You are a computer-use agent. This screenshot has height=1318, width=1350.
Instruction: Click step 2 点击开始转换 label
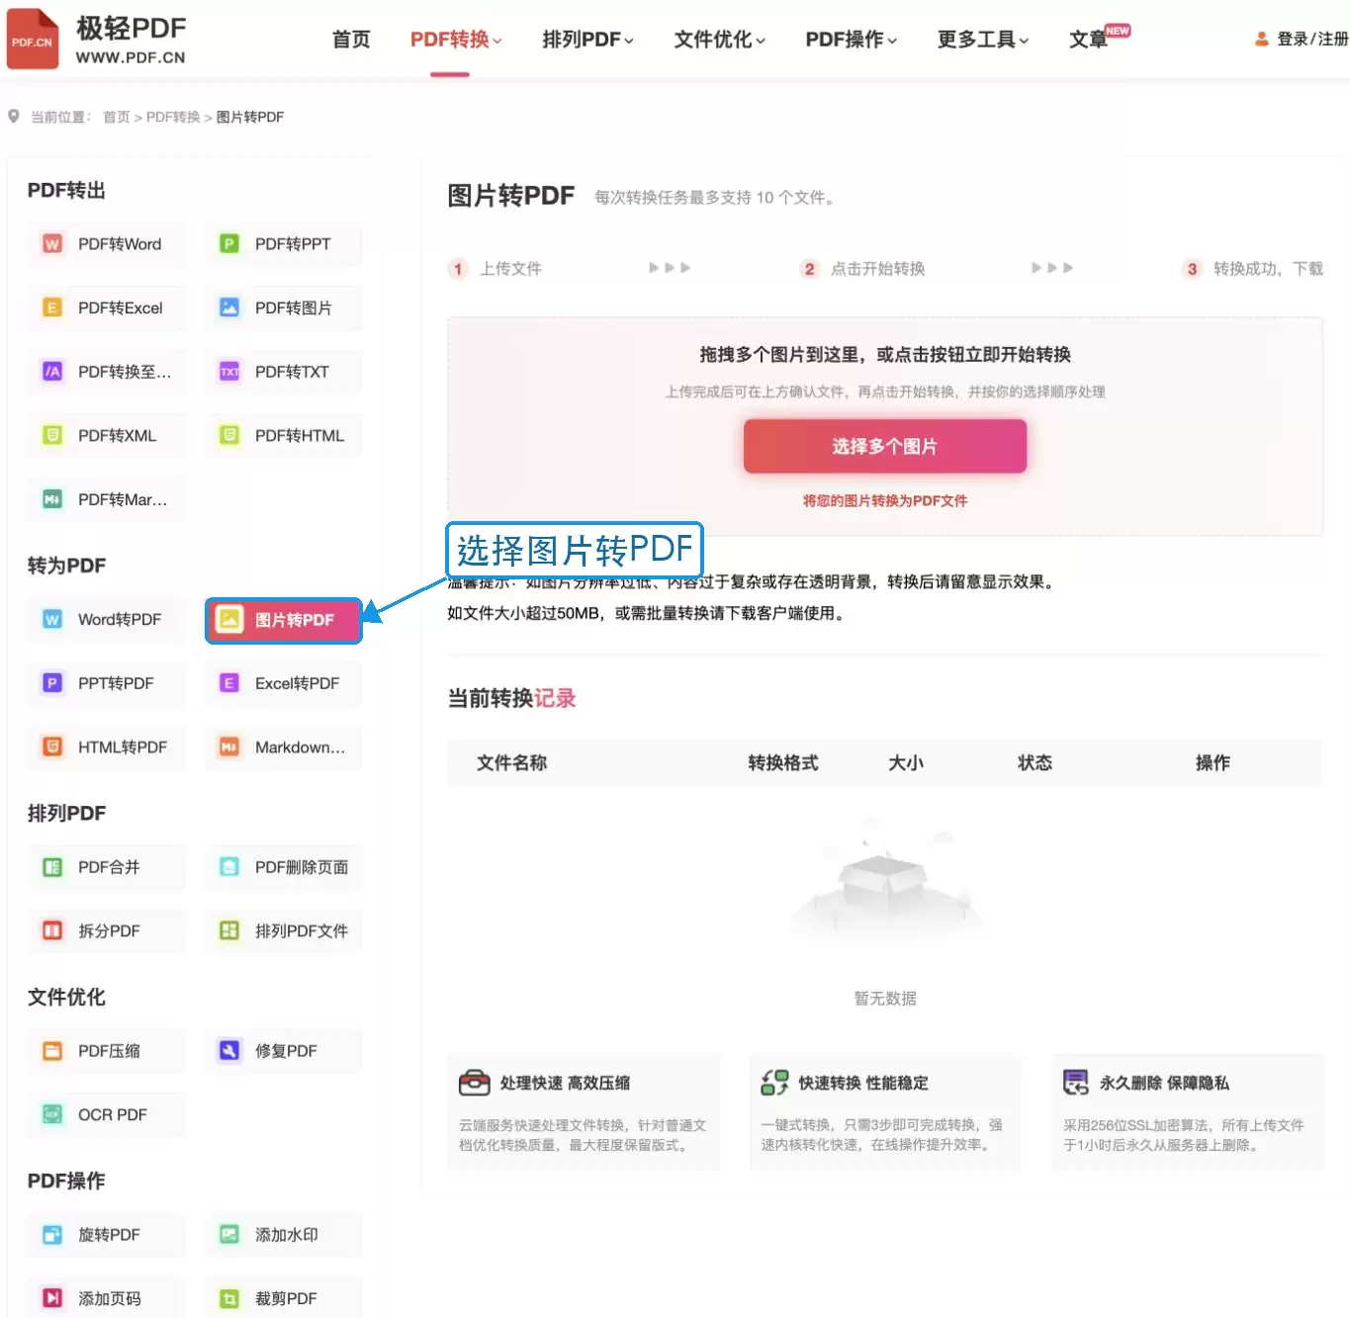[877, 269]
